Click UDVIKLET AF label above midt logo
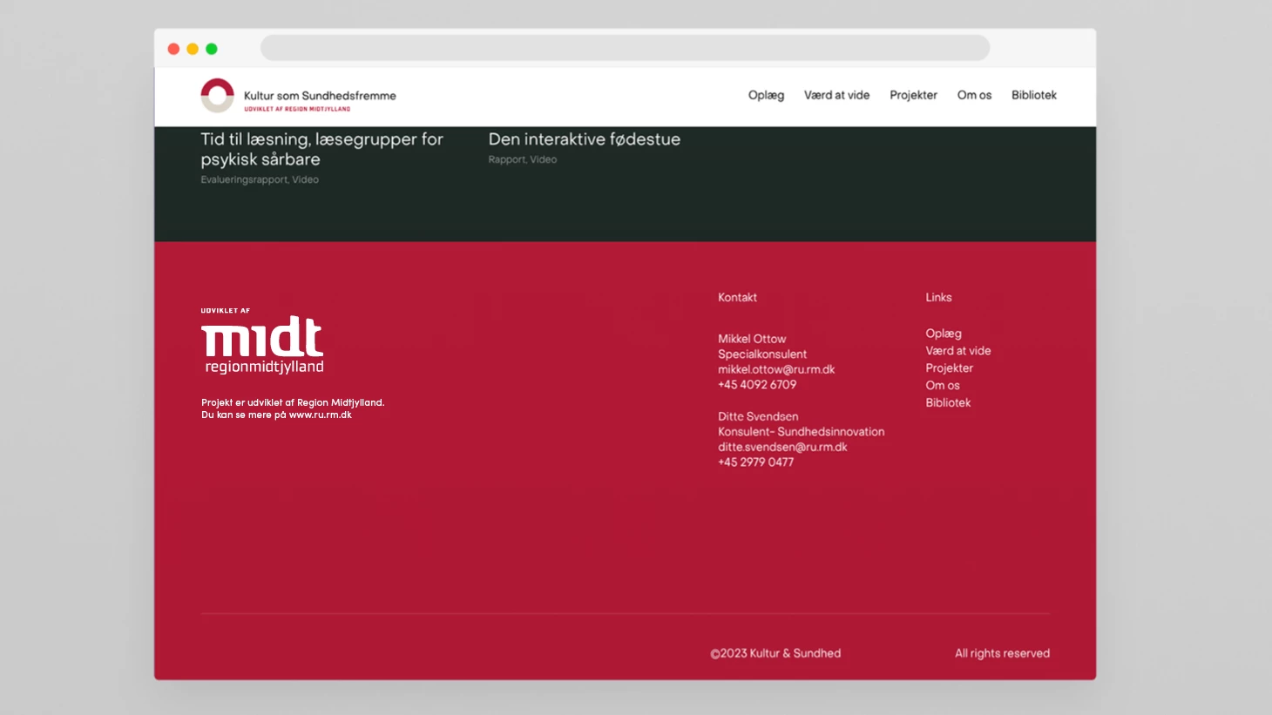Viewport: 1272px width, 715px height. pyautogui.click(x=226, y=310)
